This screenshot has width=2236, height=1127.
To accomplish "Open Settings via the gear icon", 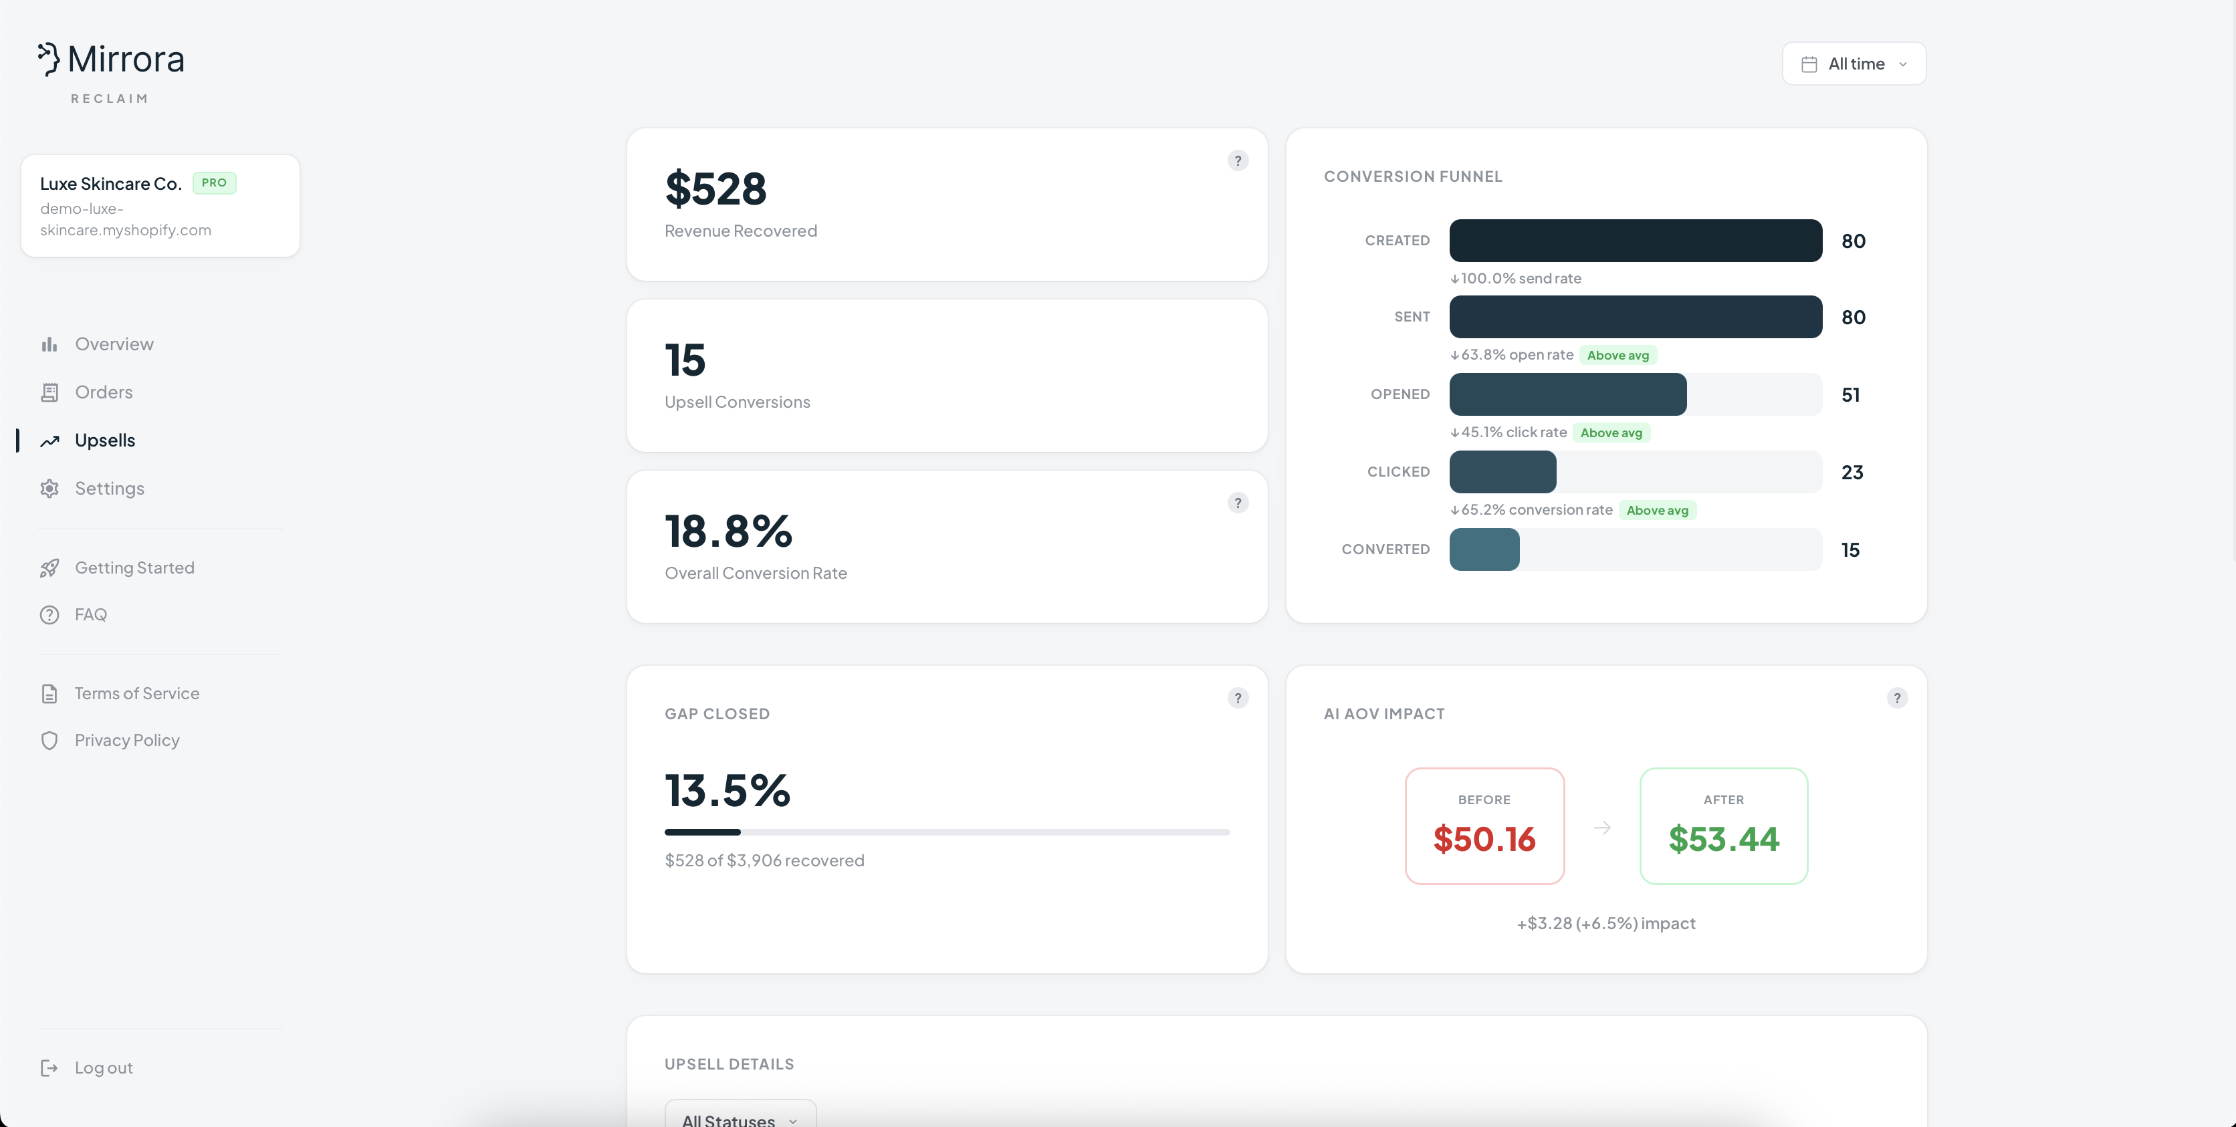I will (49, 487).
